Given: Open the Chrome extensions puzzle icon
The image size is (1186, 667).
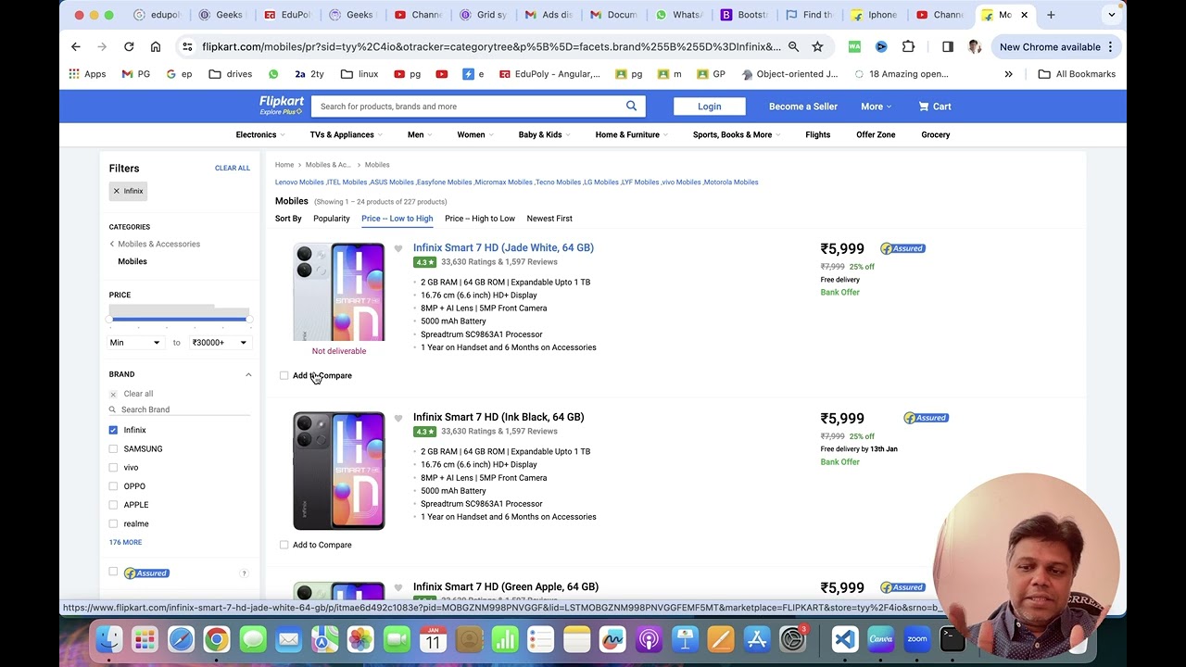Looking at the screenshot, I should [x=908, y=47].
